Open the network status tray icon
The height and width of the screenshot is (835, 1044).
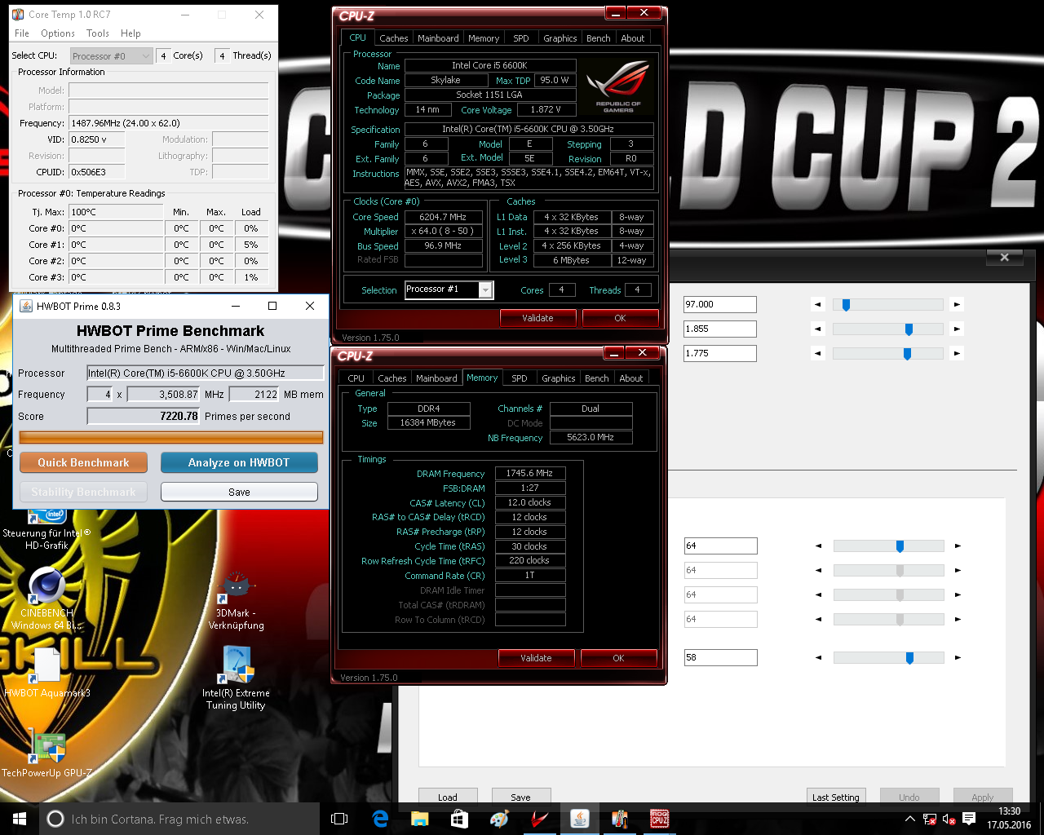(930, 819)
